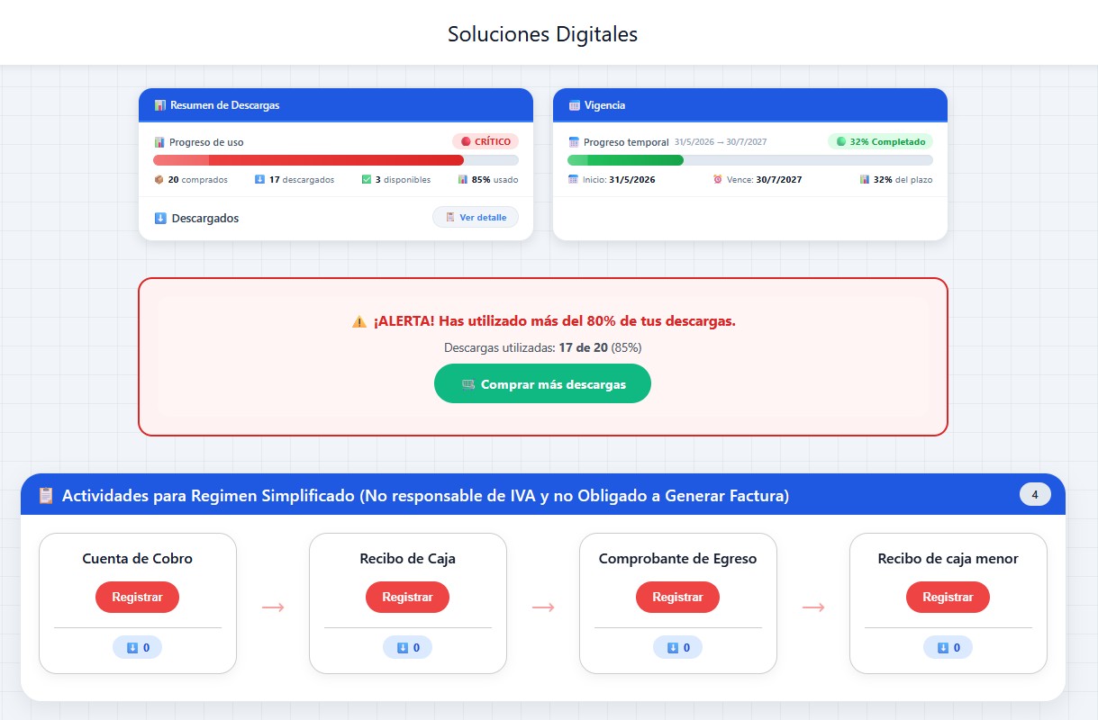Screen dimensions: 1098x720
Task: Open Recibo de caja menor download badge
Action: click(948, 647)
